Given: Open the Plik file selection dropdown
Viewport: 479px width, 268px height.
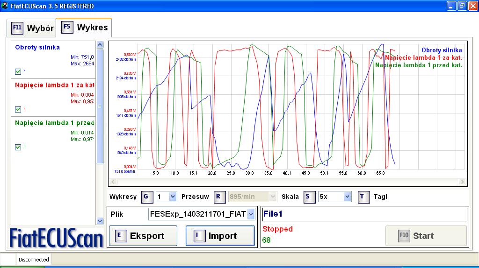Looking at the screenshot, I should point(251,214).
